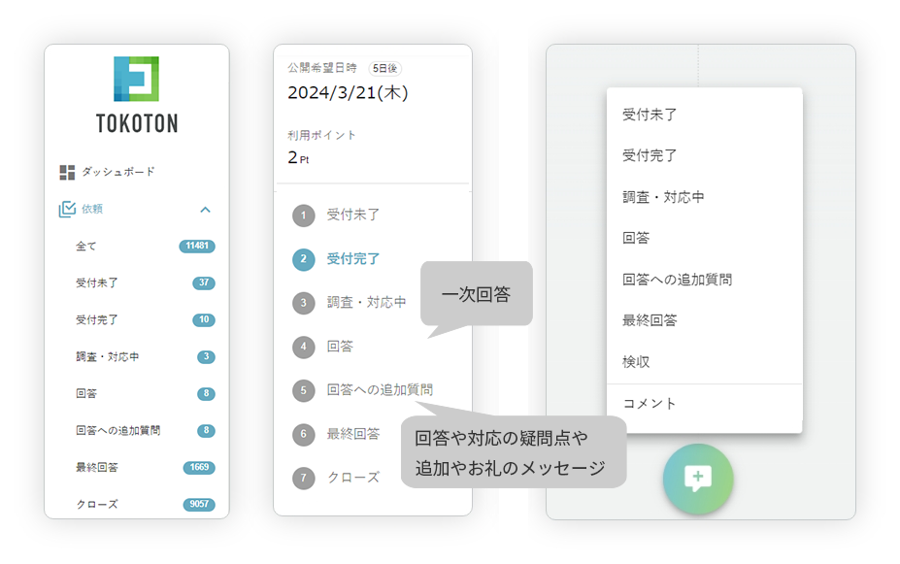Image resolution: width=900 pixels, height=564 pixels.
Task: Click step 5 circle 回答への追加質問
Action: (x=304, y=390)
